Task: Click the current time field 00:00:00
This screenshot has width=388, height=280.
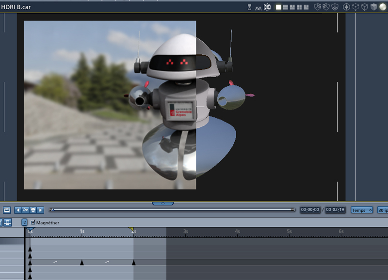Action: point(310,210)
